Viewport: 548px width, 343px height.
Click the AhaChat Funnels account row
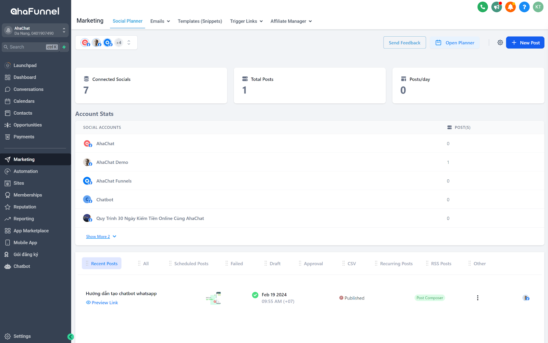[310, 181]
